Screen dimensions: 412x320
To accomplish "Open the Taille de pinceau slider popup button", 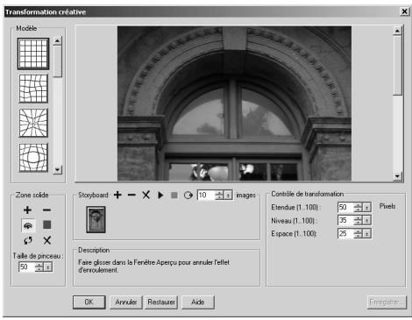I will pos(48,267).
